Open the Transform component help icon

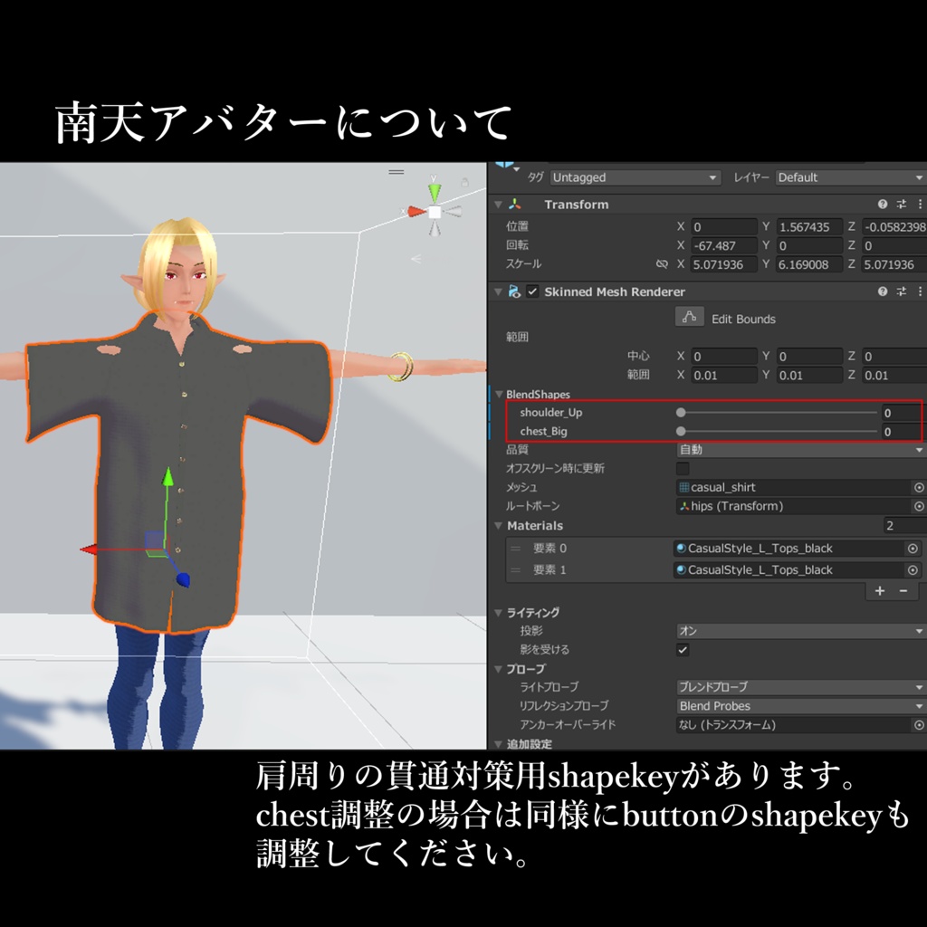882,204
